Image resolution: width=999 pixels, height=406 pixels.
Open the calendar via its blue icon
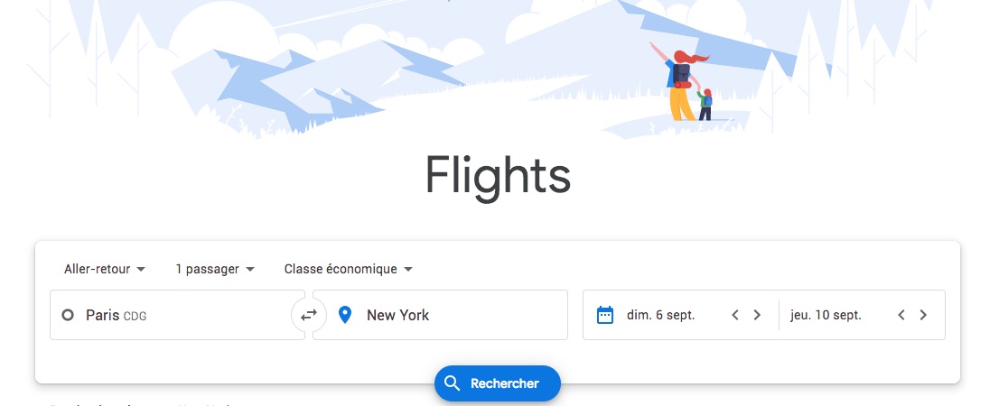click(604, 315)
